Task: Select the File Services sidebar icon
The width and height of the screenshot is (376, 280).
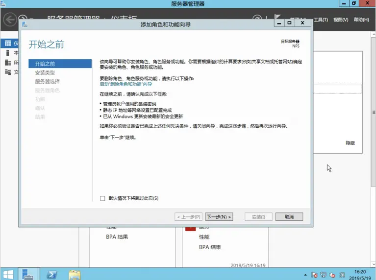Action: pos(8,72)
